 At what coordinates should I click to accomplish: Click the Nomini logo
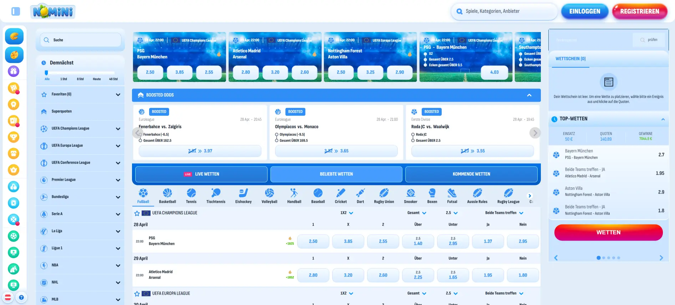(53, 11)
